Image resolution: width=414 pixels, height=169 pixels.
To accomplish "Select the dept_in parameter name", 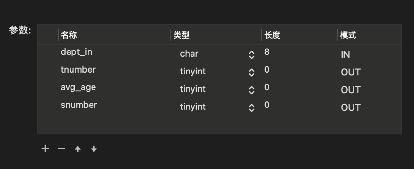I will [76, 52].
